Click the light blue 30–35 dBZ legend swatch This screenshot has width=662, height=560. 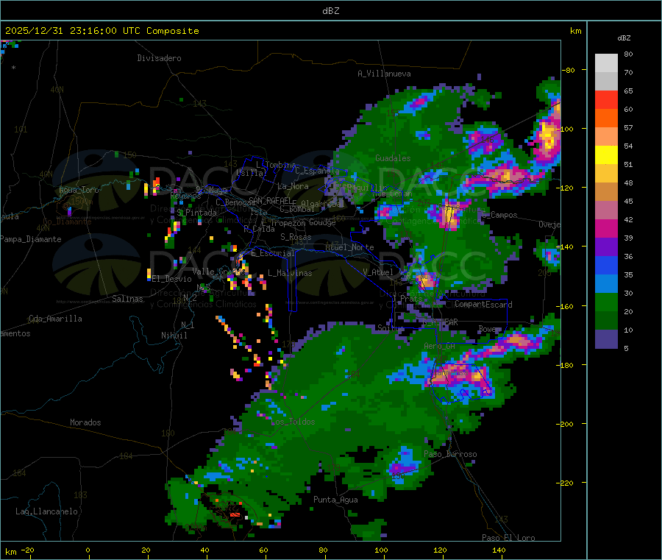(x=606, y=284)
